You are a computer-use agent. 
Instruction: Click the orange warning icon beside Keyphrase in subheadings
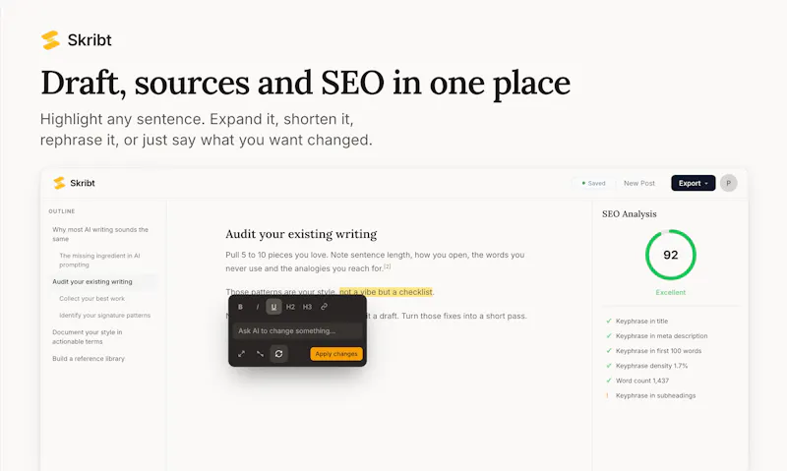point(607,395)
